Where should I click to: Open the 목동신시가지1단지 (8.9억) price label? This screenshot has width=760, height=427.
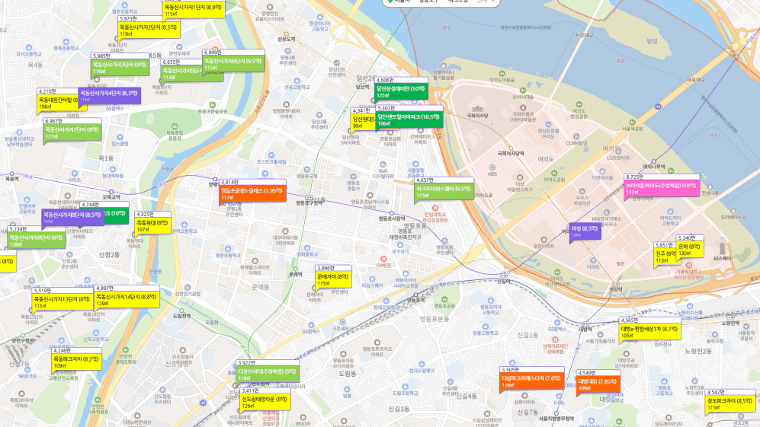tap(194, 10)
